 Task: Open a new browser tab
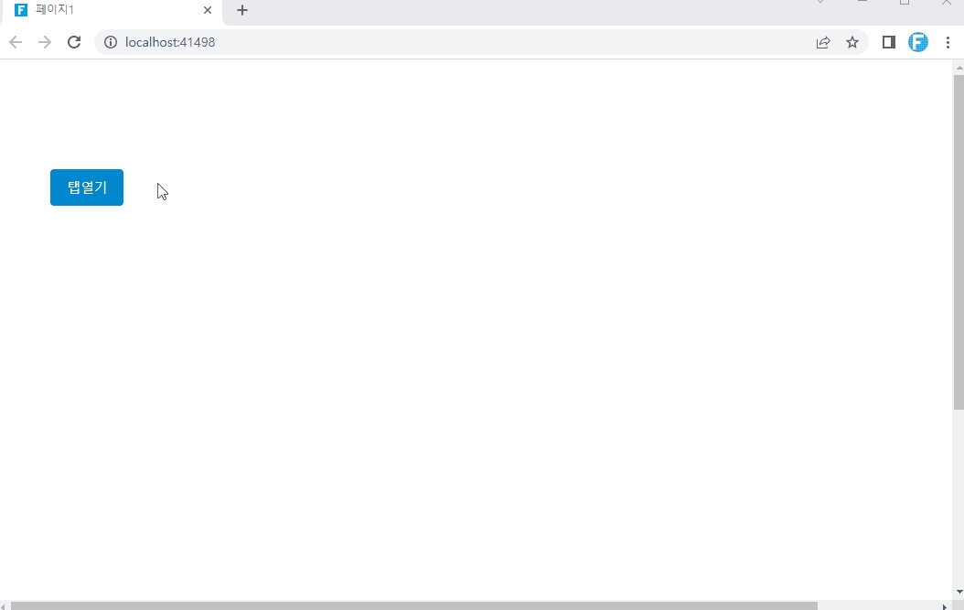(x=242, y=10)
